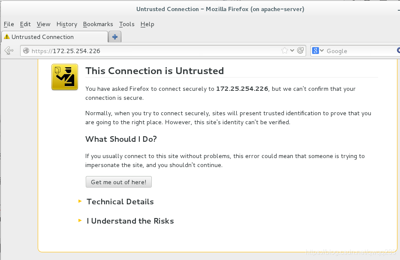
Task: Click the globe site identity icon
Action: coord(26,51)
